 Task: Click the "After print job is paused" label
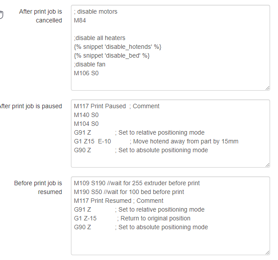tap(31, 106)
